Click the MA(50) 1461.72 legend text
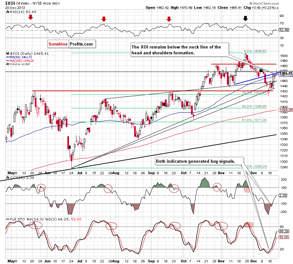Viewport: 293px width, 264px height. click(x=21, y=57)
